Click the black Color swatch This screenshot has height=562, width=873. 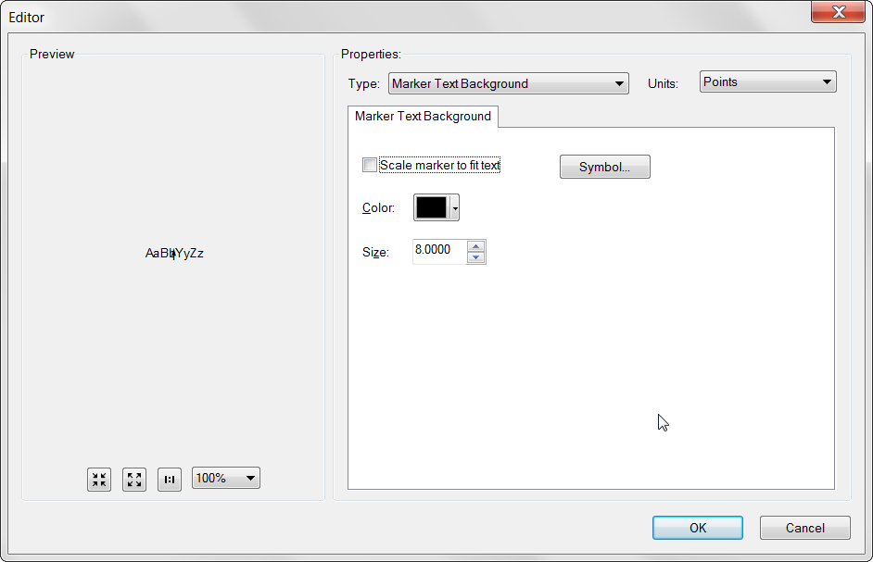pos(432,207)
